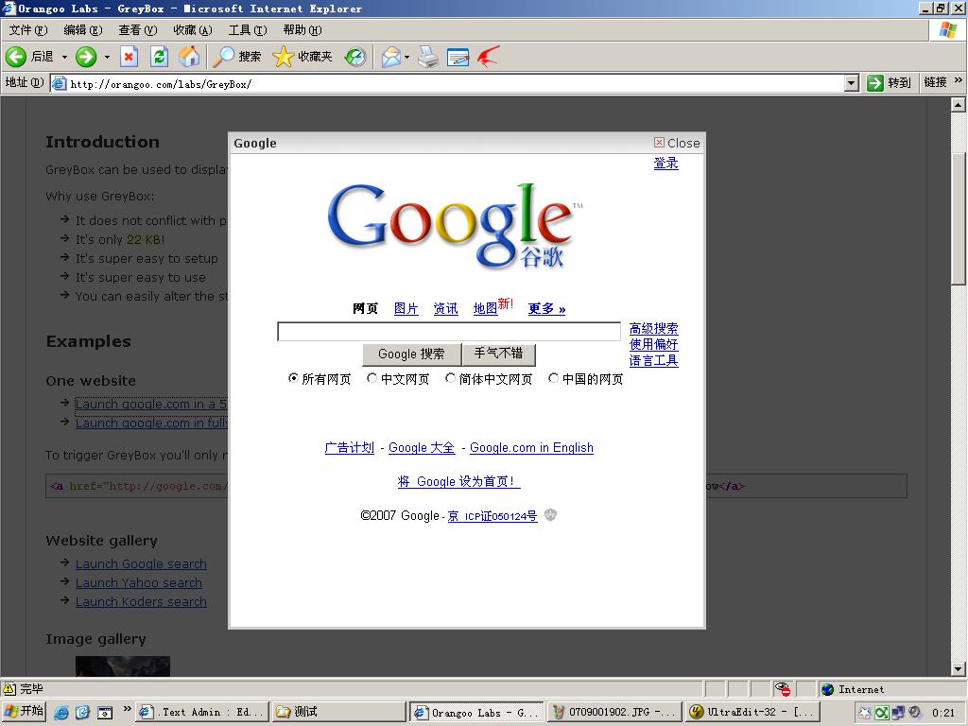
Task: Expand the Mail button dropdown arrow
Action: click(406, 57)
